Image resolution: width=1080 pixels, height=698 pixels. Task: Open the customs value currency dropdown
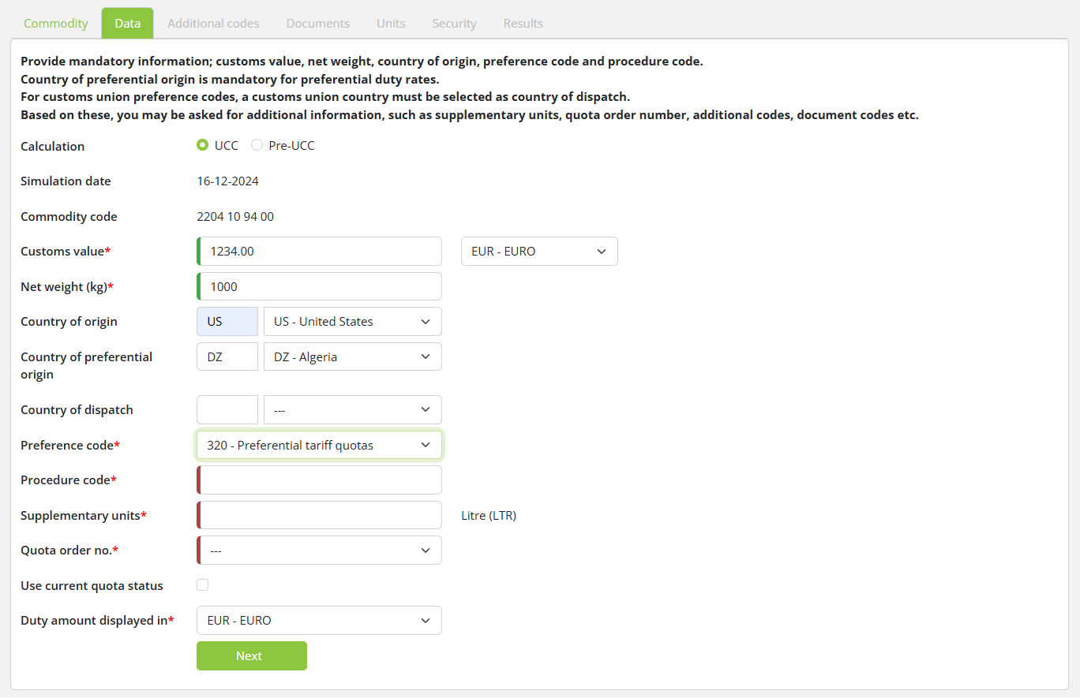(x=539, y=252)
